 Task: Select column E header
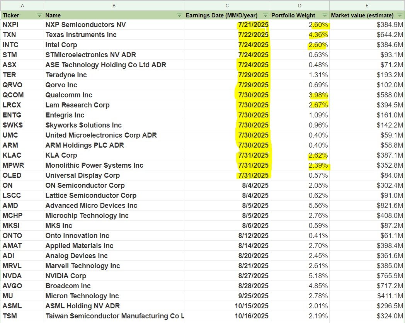(x=367, y=5)
